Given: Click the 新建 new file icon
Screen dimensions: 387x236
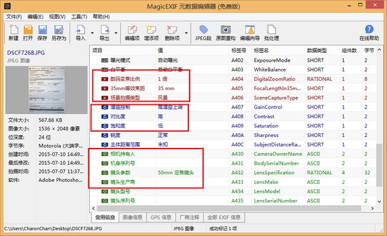Looking at the screenshot, I should pyautogui.click(x=14, y=33).
